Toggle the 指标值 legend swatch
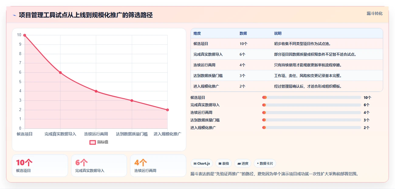This screenshot has width=395, height=189. pos(93,142)
